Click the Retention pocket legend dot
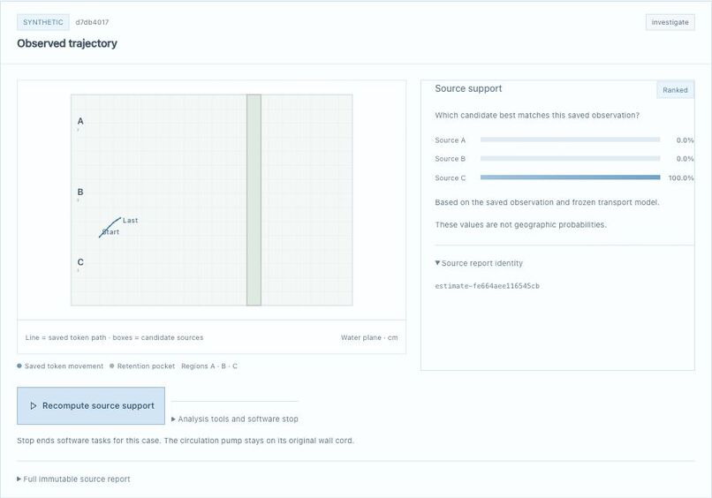Viewport: 712px width, 498px height. click(111, 366)
